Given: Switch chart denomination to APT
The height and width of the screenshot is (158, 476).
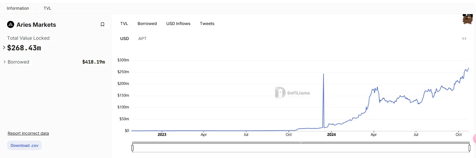Looking at the screenshot, I should [x=142, y=39].
